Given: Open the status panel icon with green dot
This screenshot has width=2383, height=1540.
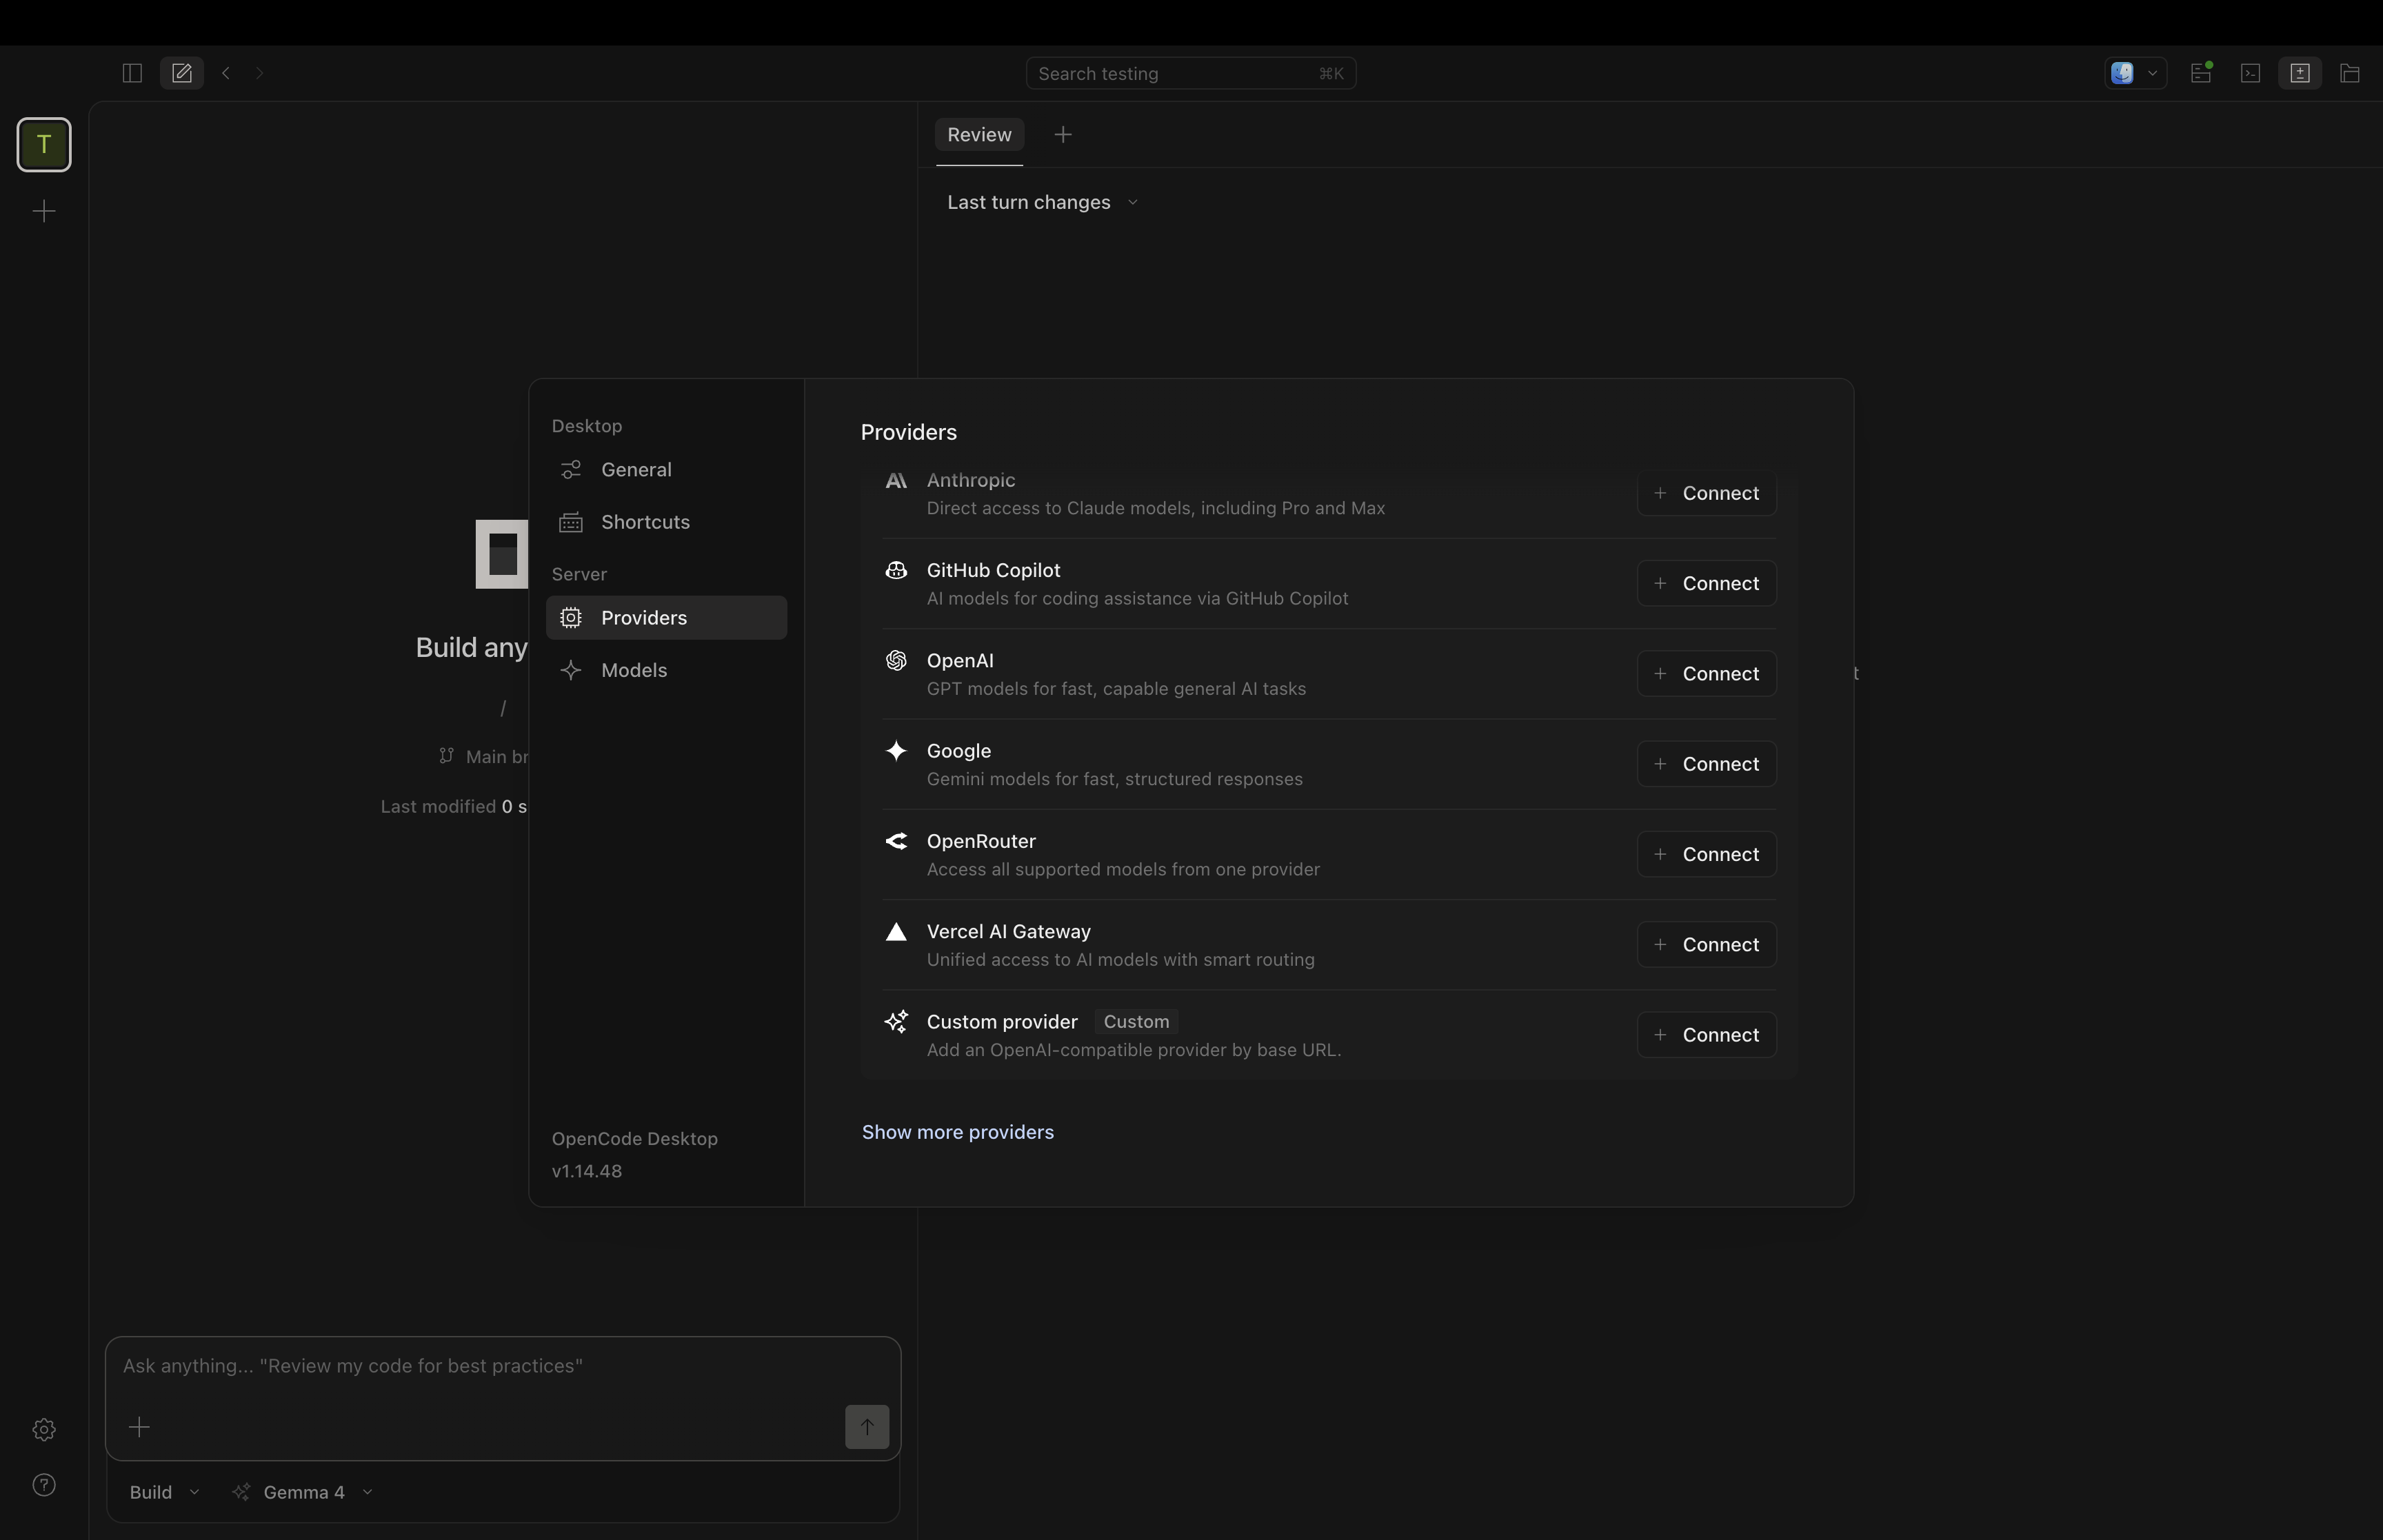Looking at the screenshot, I should (2201, 73).
